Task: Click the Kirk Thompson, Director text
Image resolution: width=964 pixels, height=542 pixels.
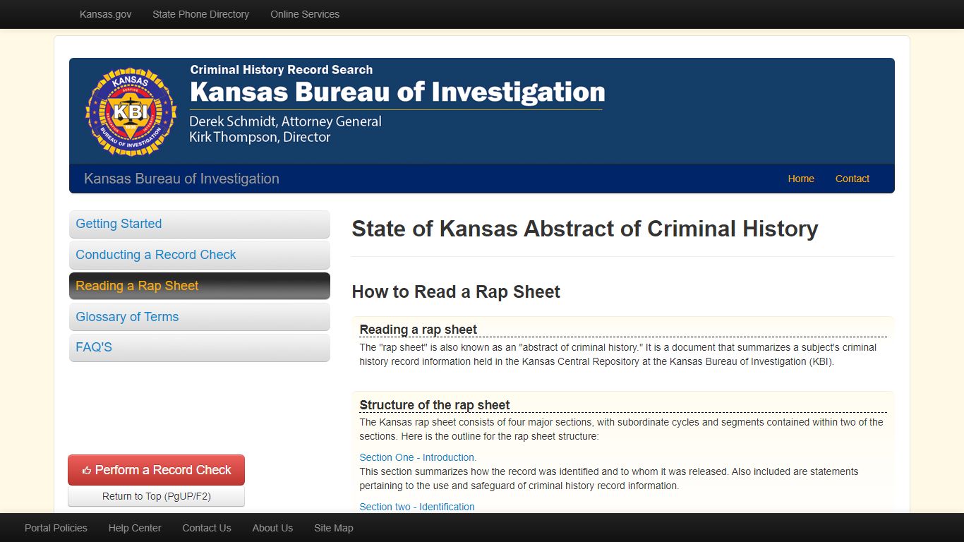Action: point(260,137)
